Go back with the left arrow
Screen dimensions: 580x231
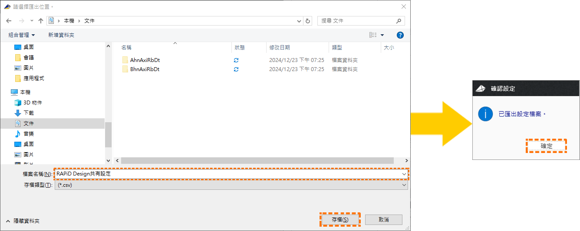[9, 21]
